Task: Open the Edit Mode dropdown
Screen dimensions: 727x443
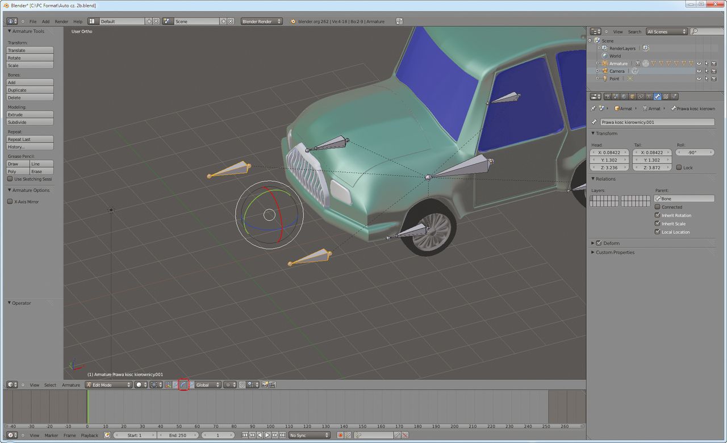Action: pyautogui.click(x=108, y=385)
